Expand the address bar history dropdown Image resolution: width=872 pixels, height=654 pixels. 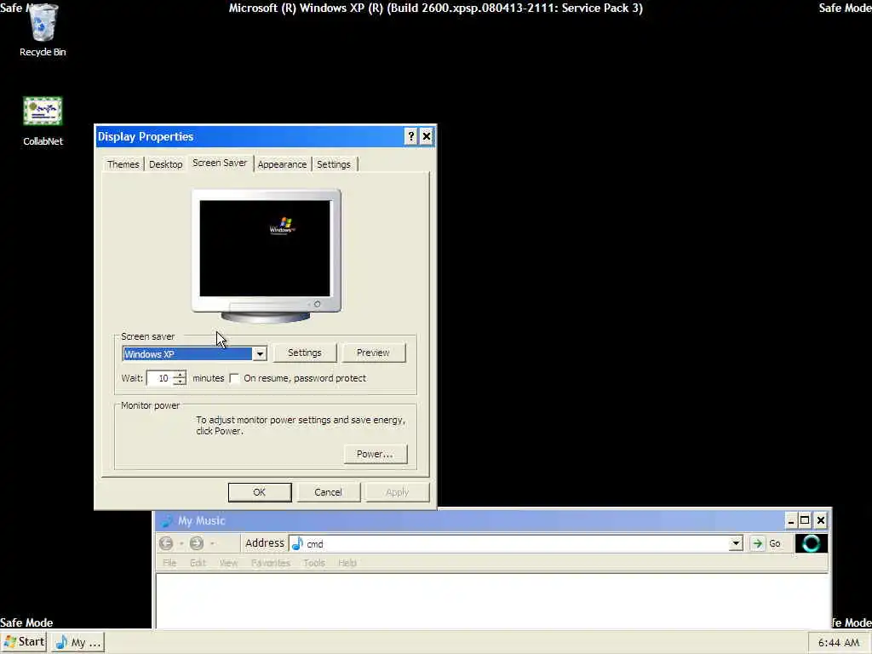tap(736, 543)
